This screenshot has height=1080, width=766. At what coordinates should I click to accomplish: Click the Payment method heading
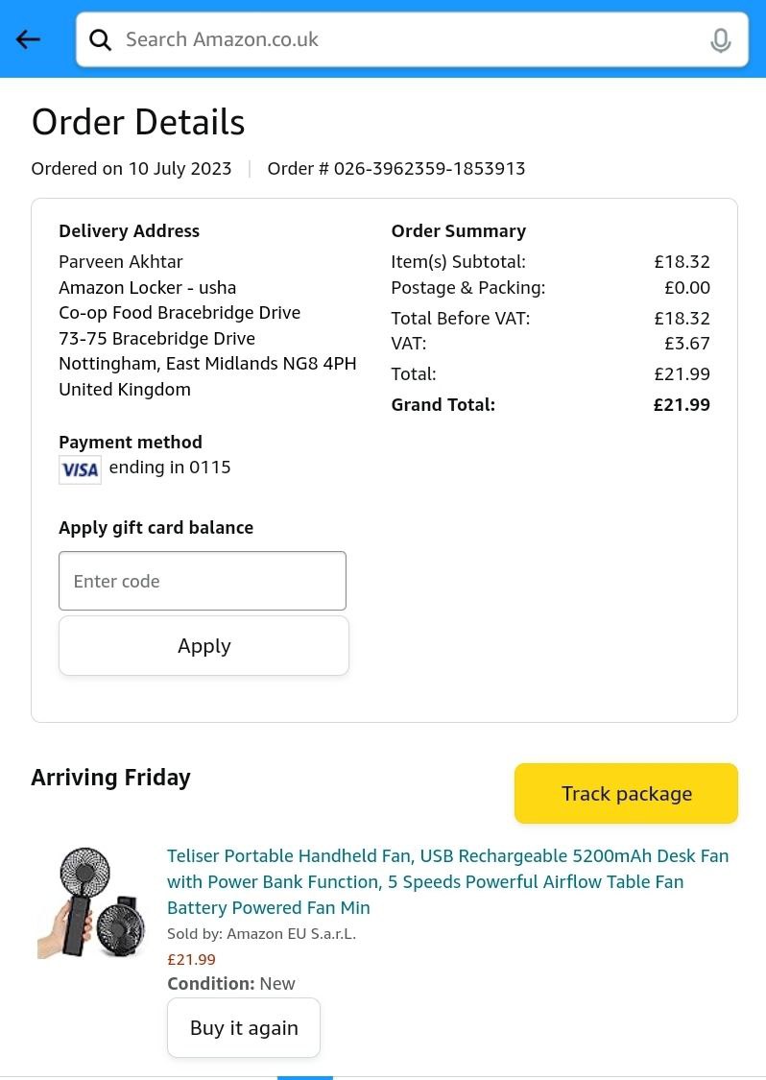pos(131,443)
